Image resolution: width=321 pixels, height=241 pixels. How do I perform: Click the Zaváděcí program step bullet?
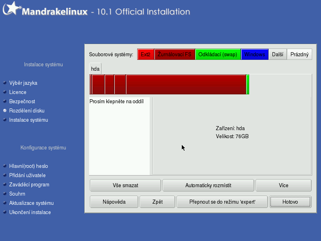coord(5,184)
